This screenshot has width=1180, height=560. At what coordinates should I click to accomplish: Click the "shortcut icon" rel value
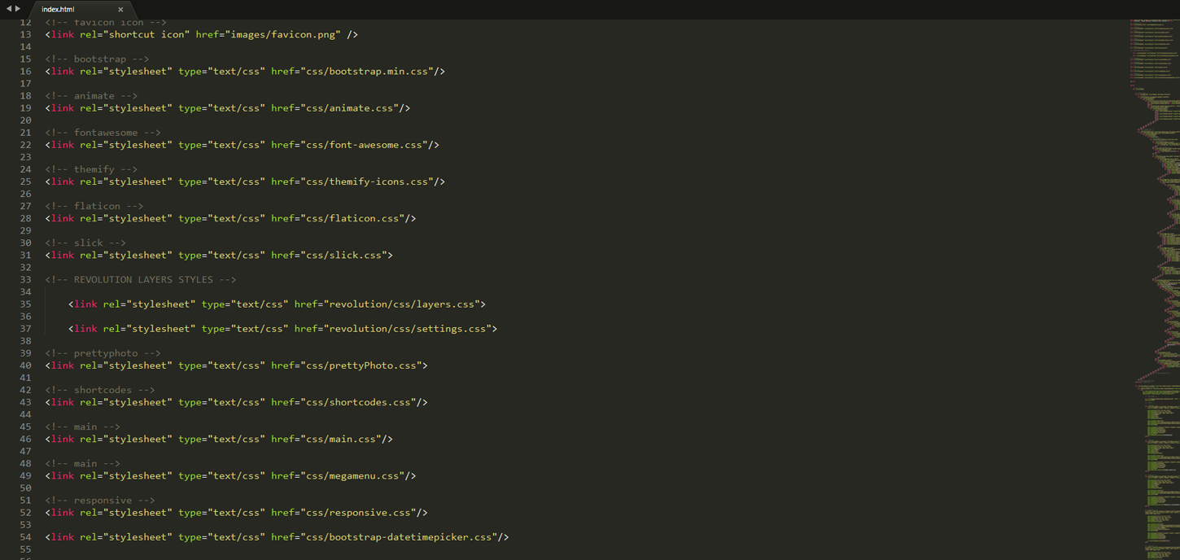(x=146, y=35)
